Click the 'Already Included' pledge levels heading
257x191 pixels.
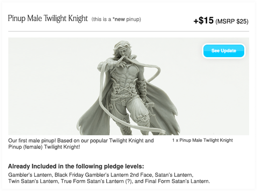tap(76, 166)
